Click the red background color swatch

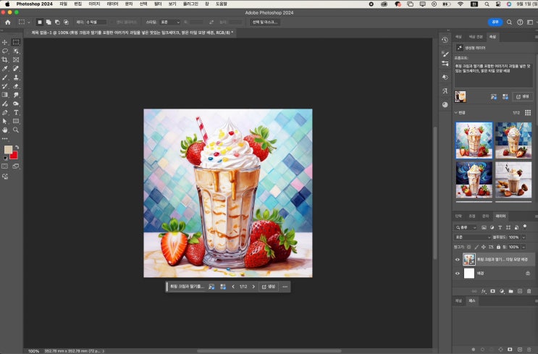pos(14,155)
